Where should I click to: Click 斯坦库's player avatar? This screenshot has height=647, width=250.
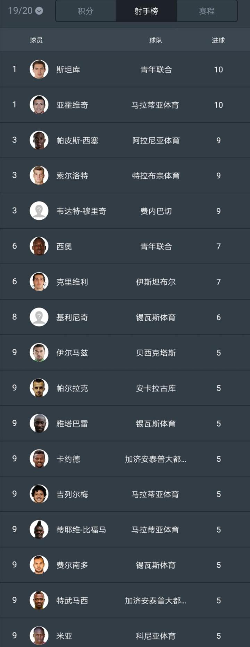[39, 70]
